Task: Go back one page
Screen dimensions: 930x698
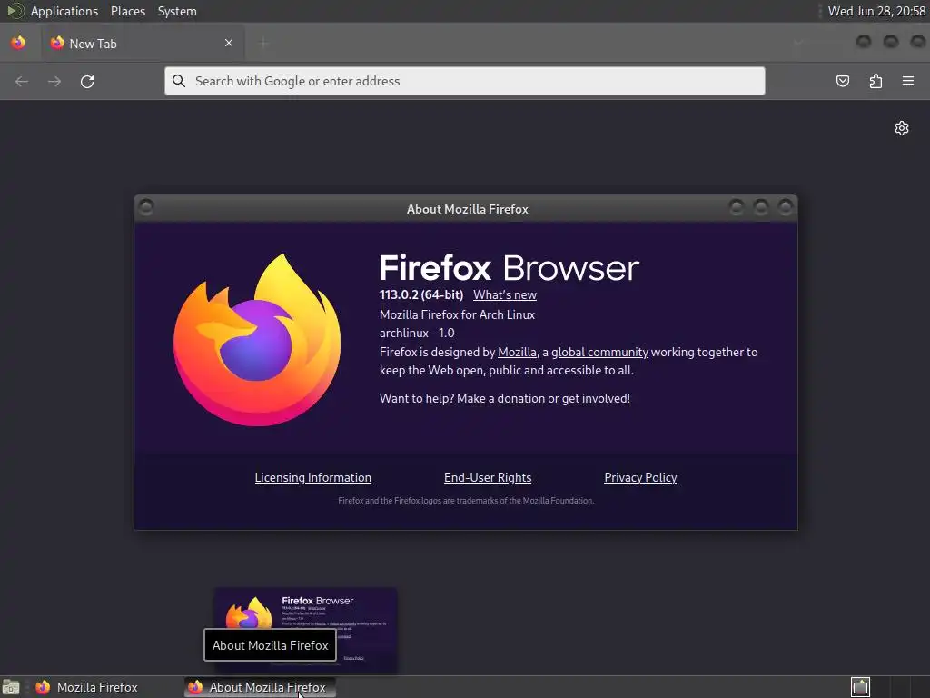Action: coord(22,81)
